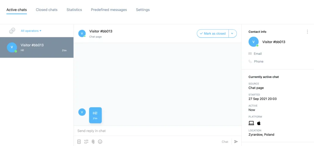Open the emoji picker smiley icon

(100, 142)
